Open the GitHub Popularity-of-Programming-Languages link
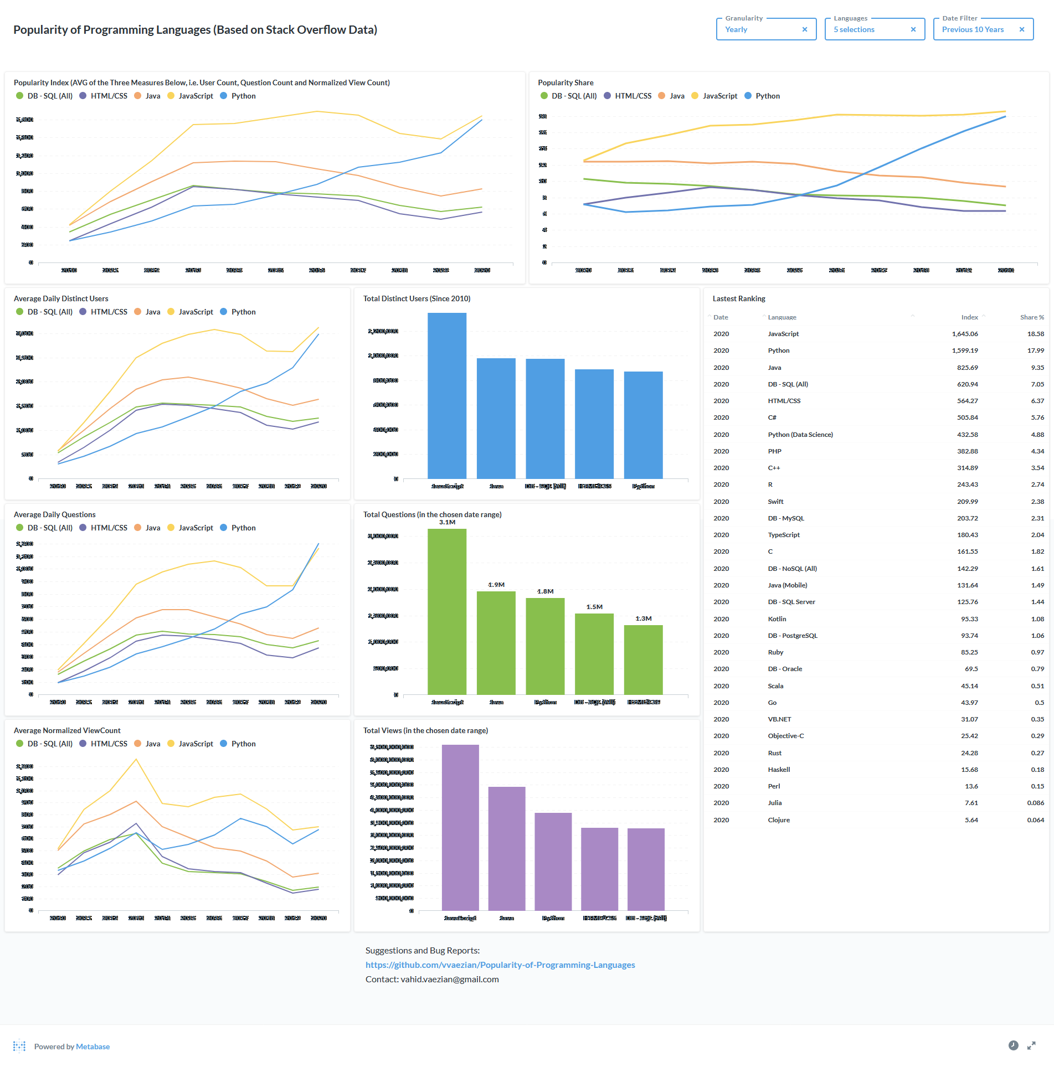Viewport: 1054px width, 1067px height. tap(500, 965)
